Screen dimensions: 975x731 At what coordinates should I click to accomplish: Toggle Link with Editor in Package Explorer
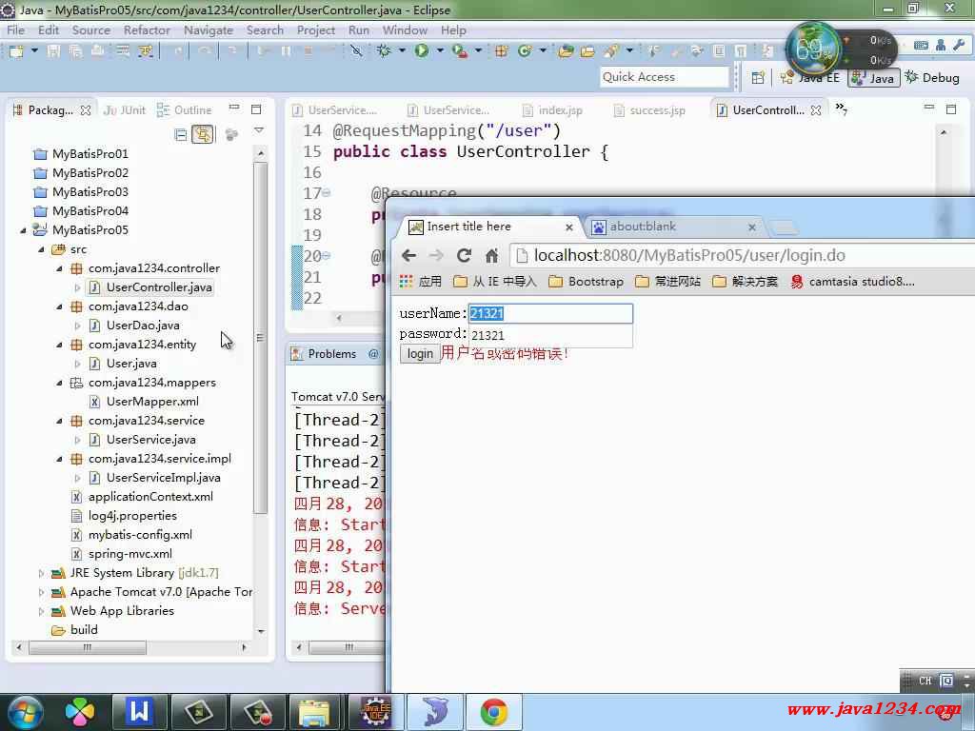click(x=203, y=134)
